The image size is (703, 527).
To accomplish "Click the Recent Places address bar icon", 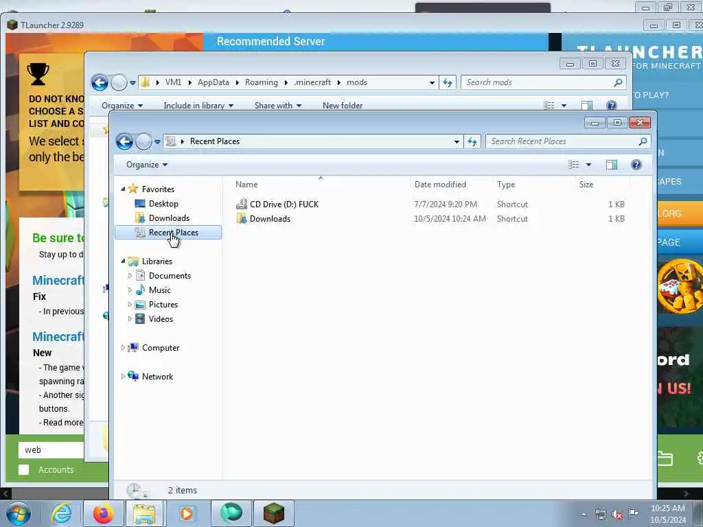I will (170, 141).
